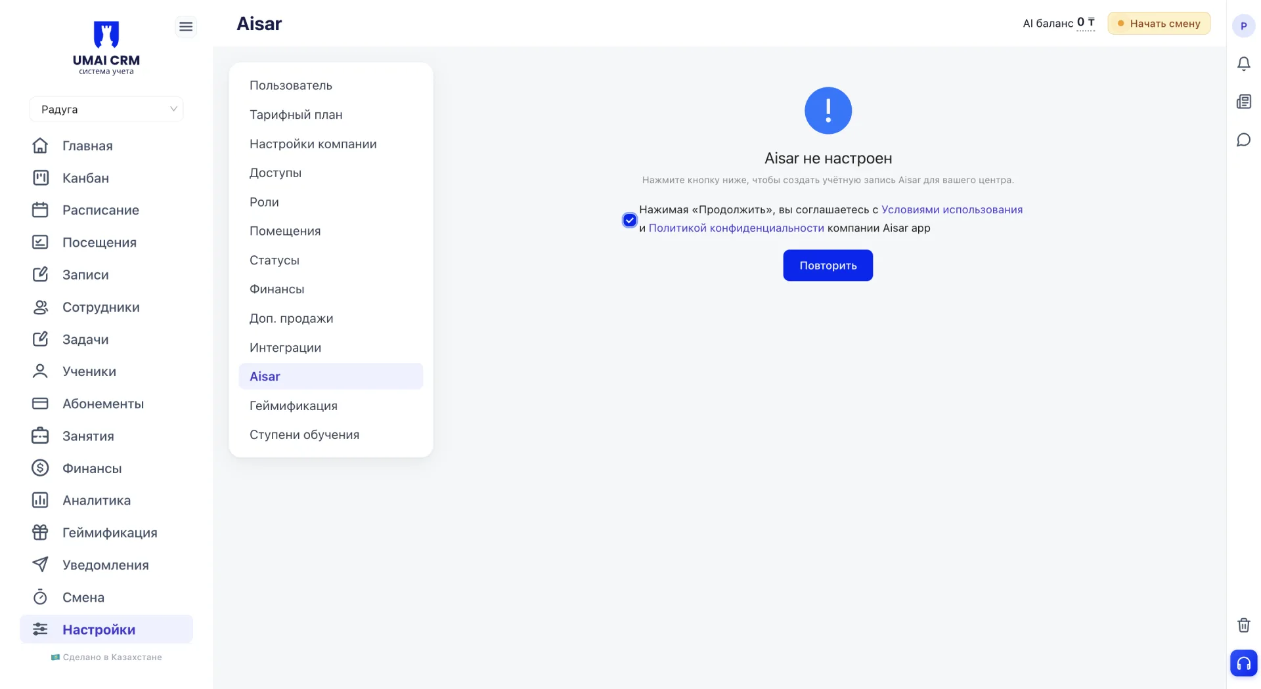Image resolution: width=1261 pixels, height=689 pixels.
Task: Open Тарифный план settings section
Action: [x=331, y=115]
